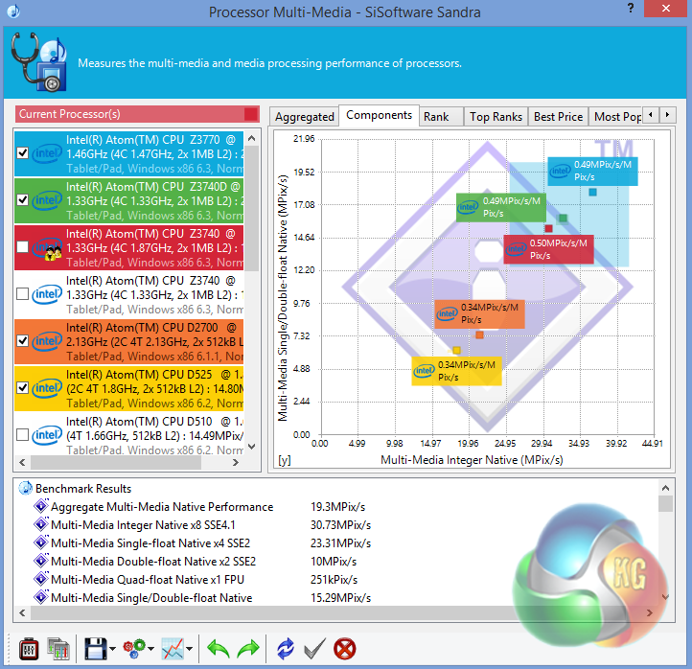Click Intel logo on Atom Z3770 row
Viewport: 692px width, 669px height.
point(47,153)
